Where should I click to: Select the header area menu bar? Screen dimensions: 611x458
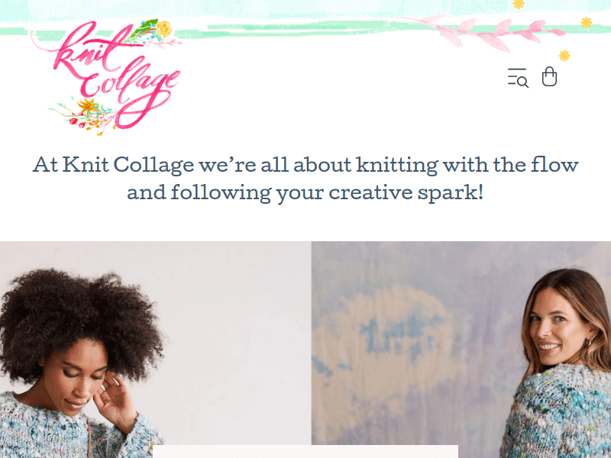(x=305, y=76)
